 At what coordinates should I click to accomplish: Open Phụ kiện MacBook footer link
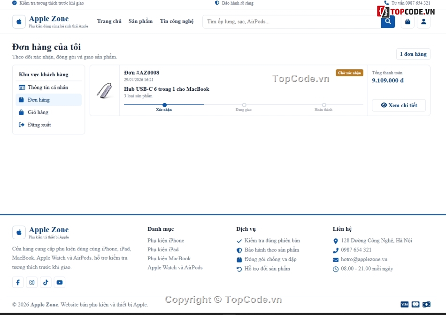169,258
